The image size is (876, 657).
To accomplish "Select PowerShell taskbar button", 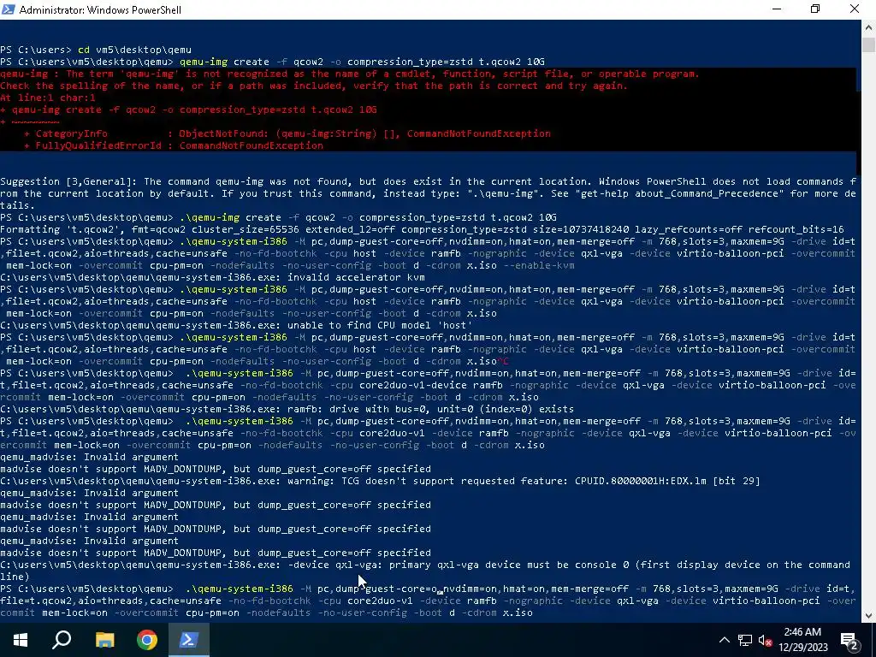I will (x=188, y=640).
